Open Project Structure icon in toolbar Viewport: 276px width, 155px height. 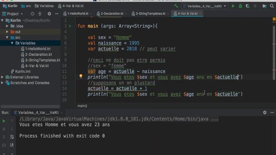264,6
